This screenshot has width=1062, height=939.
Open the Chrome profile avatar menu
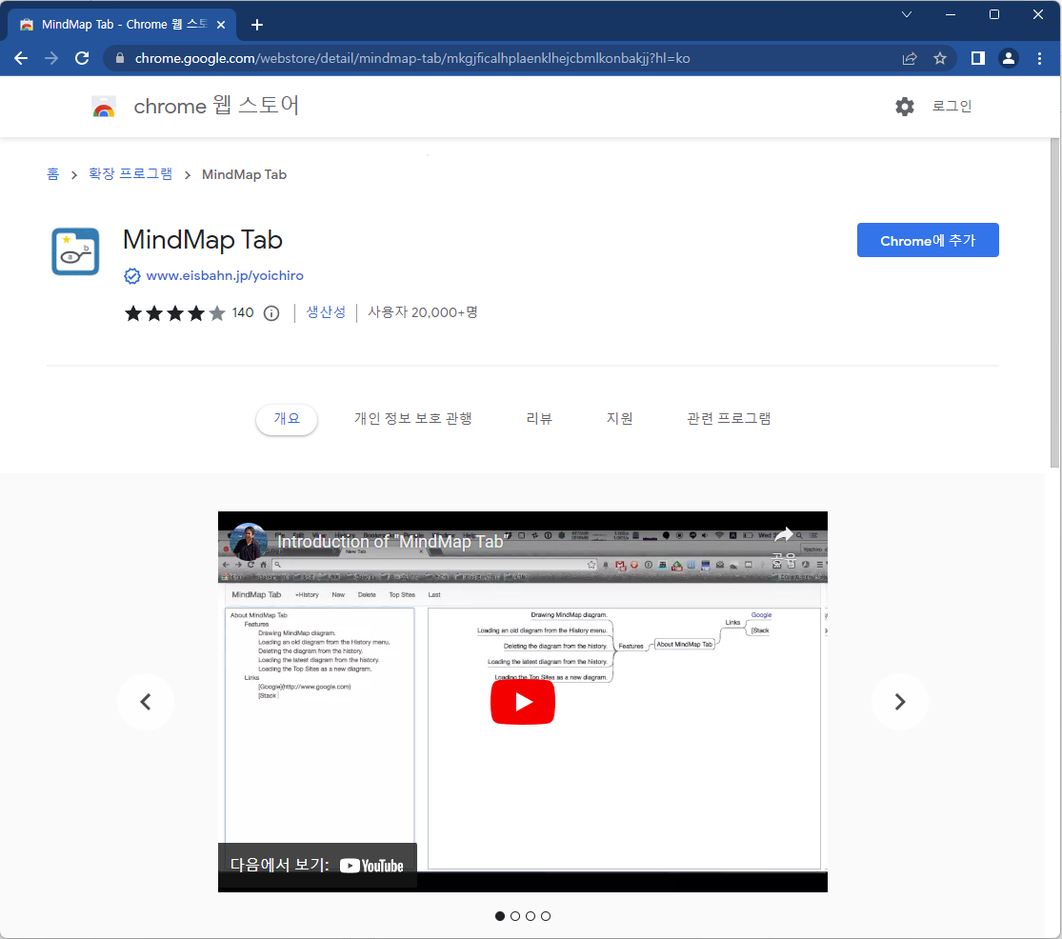(1009, 58)
